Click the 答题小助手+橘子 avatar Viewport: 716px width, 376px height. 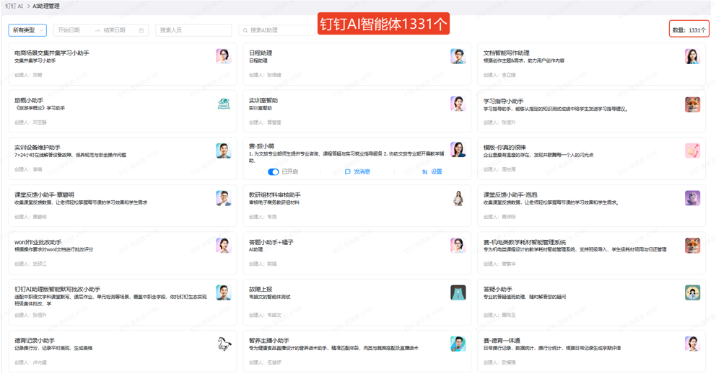458,245
